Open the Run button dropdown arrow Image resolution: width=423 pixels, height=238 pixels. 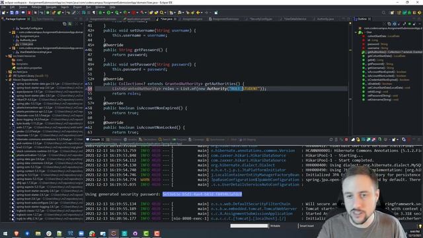pos(112,13)
